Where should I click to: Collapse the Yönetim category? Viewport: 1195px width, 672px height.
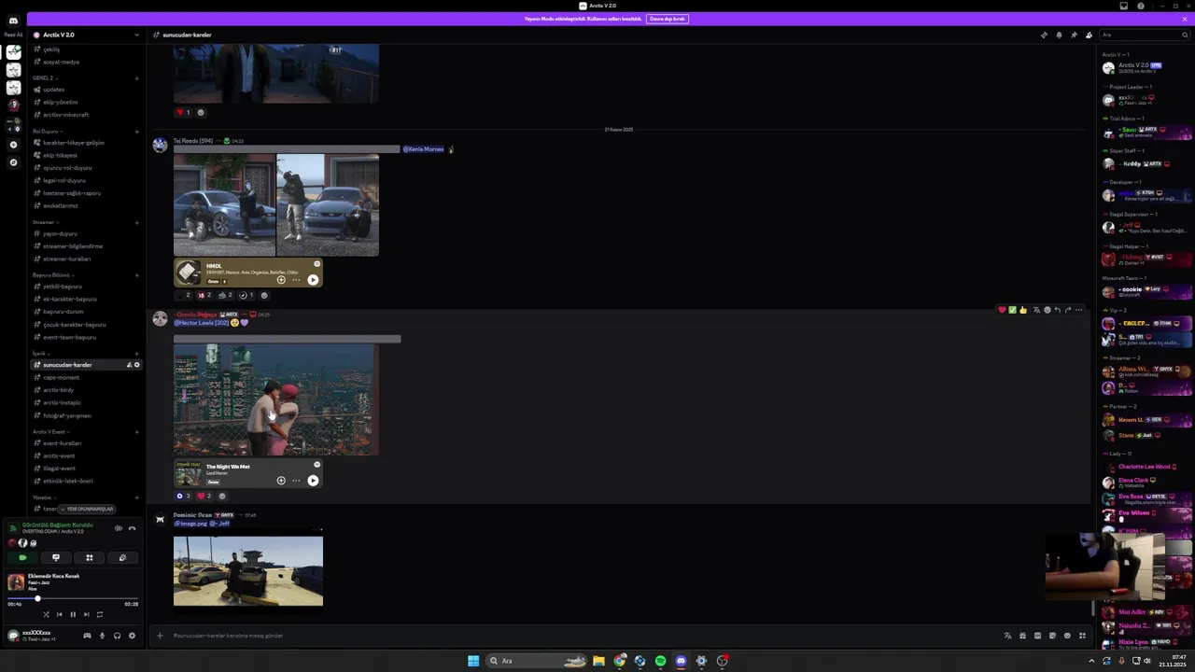click(x=43, y=497)
